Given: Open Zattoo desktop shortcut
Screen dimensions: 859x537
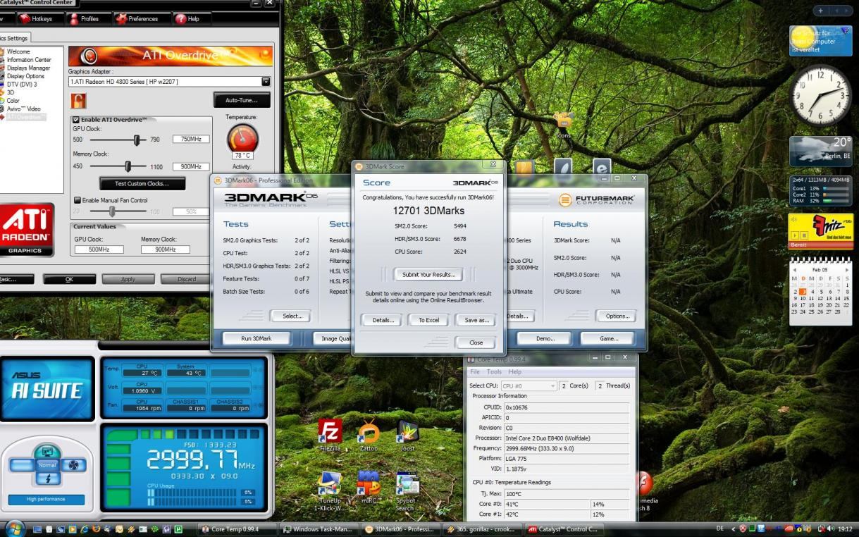Looking at the screenshot, I should pyautogui.click(x=369, y=435).
